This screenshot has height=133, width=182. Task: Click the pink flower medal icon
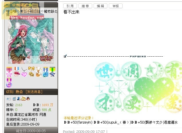click(x=9, y=72)
